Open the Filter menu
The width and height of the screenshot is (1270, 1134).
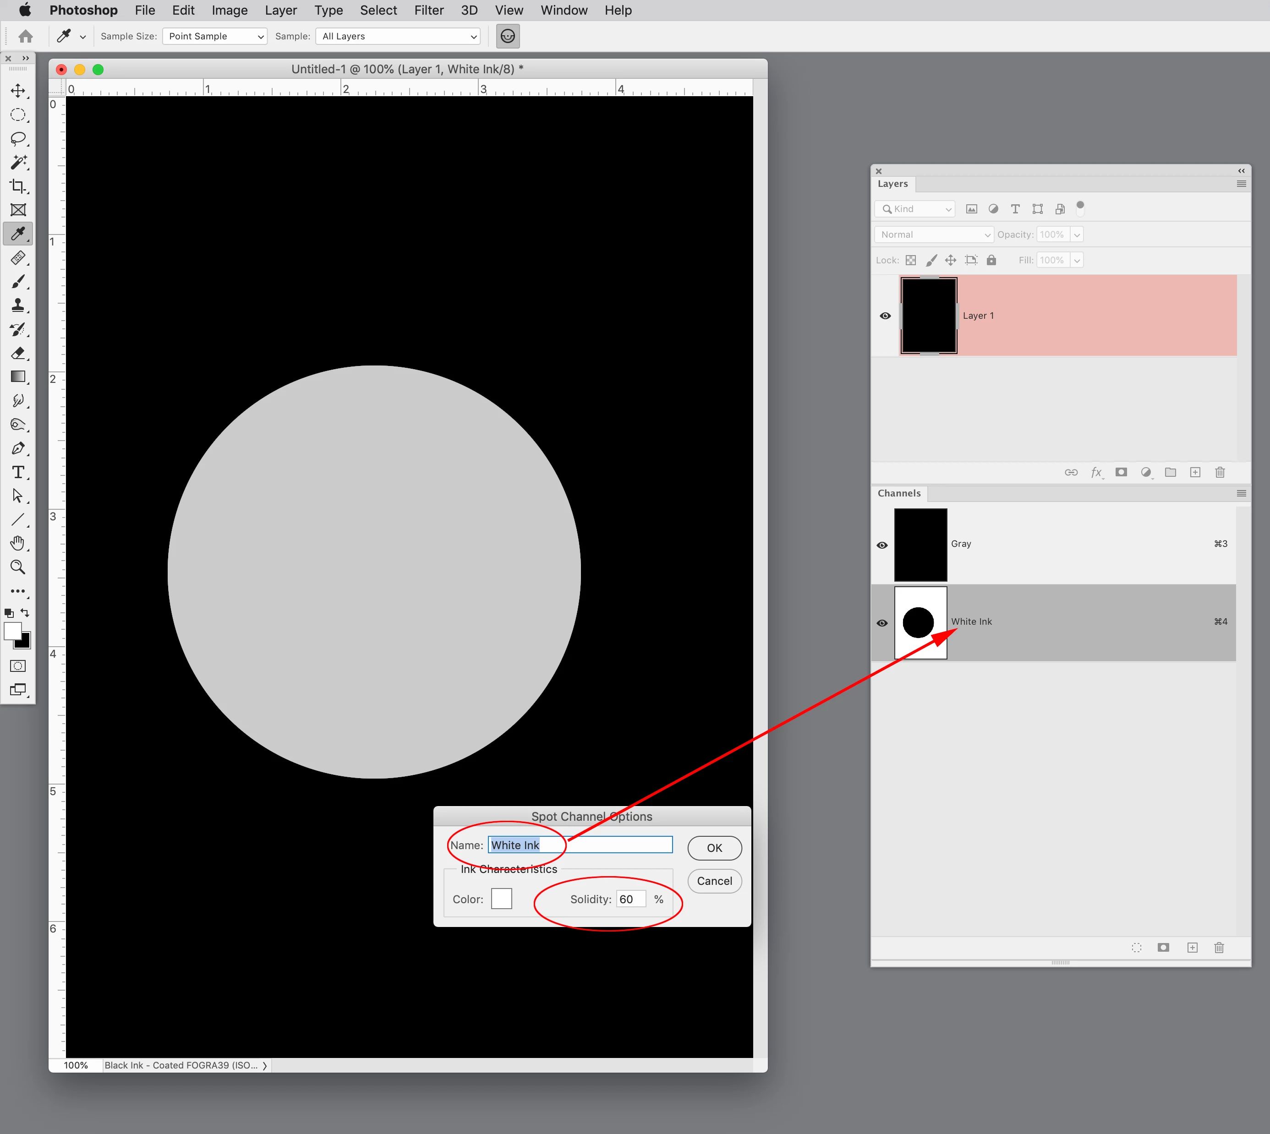click(429, 11)
